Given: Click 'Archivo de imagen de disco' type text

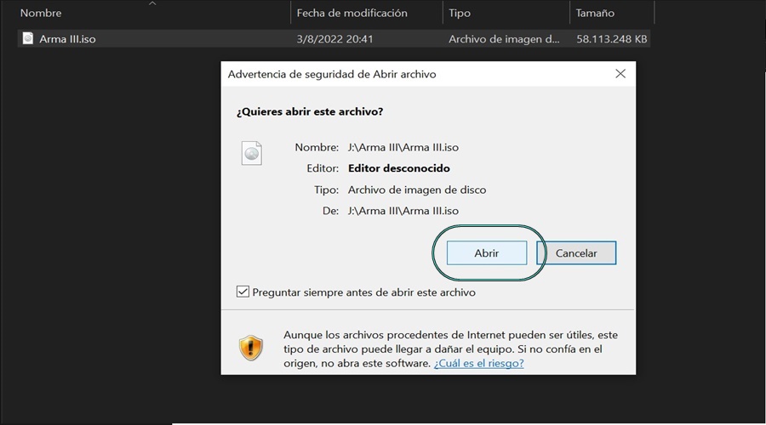Looking at the screenshot, I should [x=417, y=190].
